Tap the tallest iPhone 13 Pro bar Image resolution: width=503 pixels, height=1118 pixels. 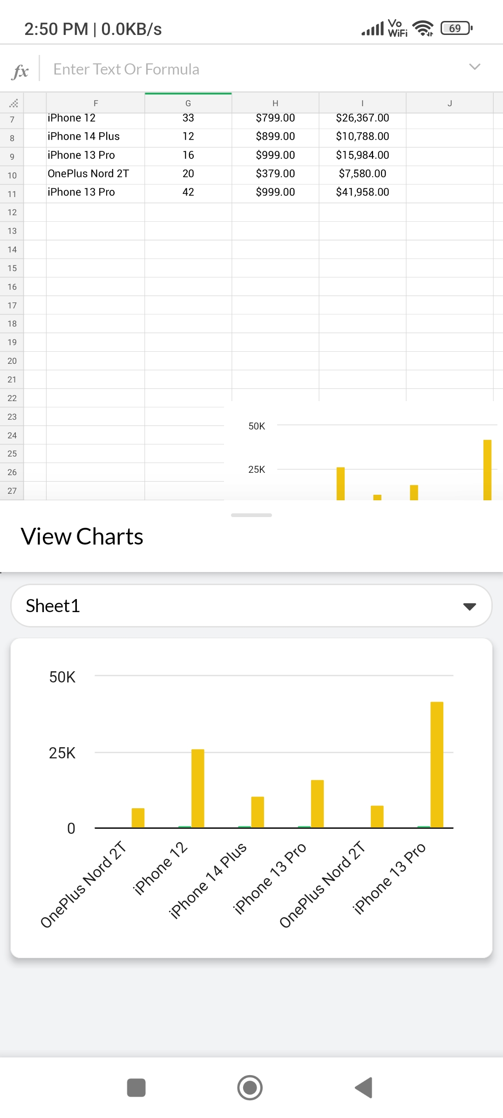click(x=437, y=764)
